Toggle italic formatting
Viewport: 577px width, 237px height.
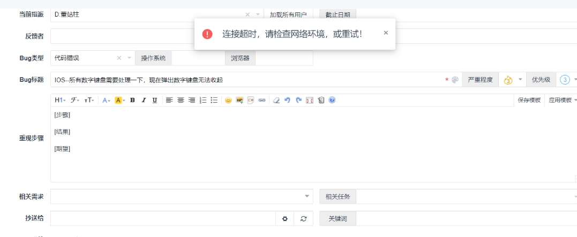click(144, 100)
